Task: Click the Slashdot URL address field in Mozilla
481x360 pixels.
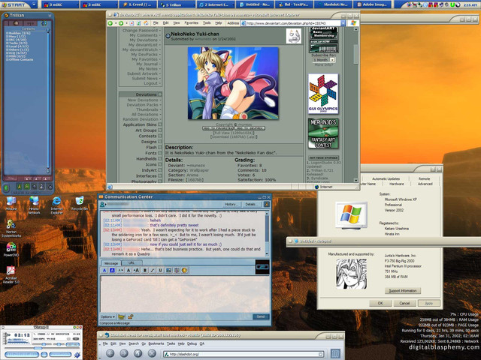Action: (x=225, y=352)
